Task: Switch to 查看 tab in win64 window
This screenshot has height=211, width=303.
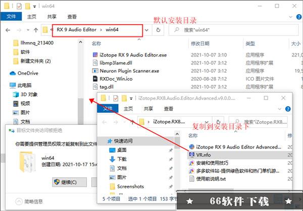Action: click(x=72, y=17)
